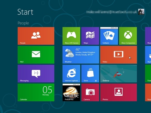Open the partially visible SkyDrive tile
The image size is (151, 113).
(x=148, y=55)
